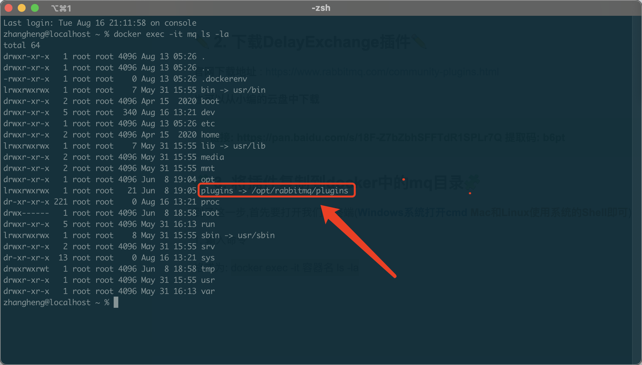642x365 pixels.
Task: Click the ⌥⌘1 tab shortcut badge
Action: 61,8
